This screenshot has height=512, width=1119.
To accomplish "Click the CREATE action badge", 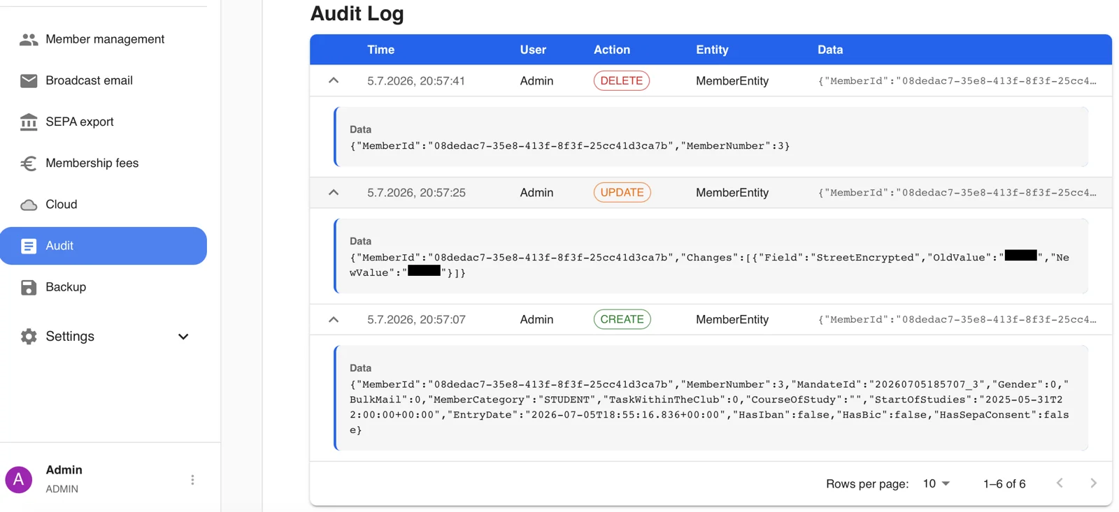I will click(x=622, y=320).
